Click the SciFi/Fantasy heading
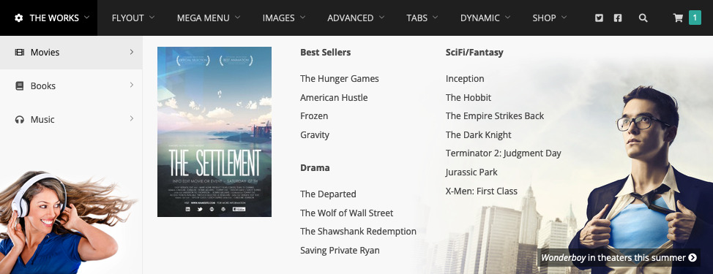The width and height of the screenshot is (713, 274). point(474,52)
